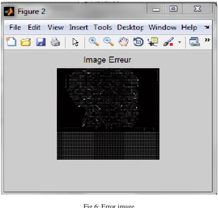Viewport: 218px width, 208px height.
Task: Open the Insert menu
Action: (x=79, y=27)
